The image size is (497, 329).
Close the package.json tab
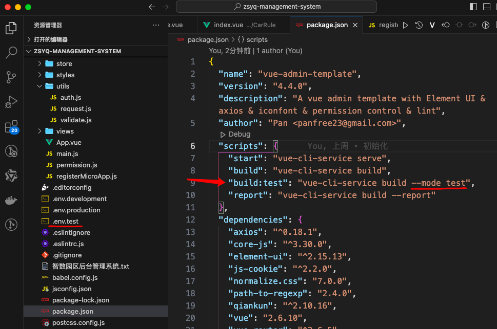click(x=355, y=25)
